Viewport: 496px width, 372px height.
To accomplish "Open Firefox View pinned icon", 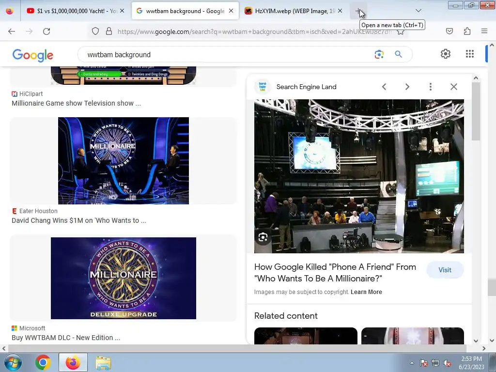I will click(10, 11).
